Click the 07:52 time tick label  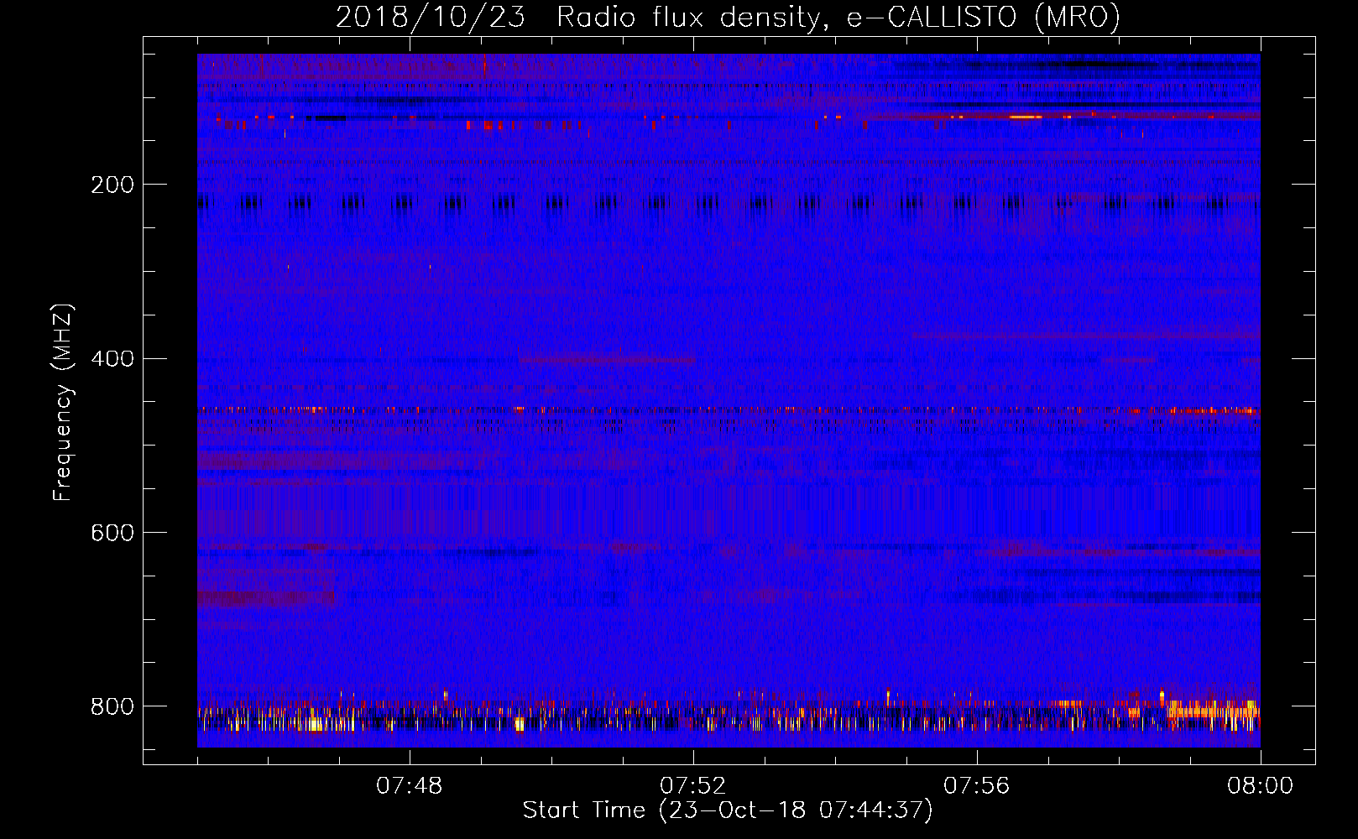coord(693,786)
